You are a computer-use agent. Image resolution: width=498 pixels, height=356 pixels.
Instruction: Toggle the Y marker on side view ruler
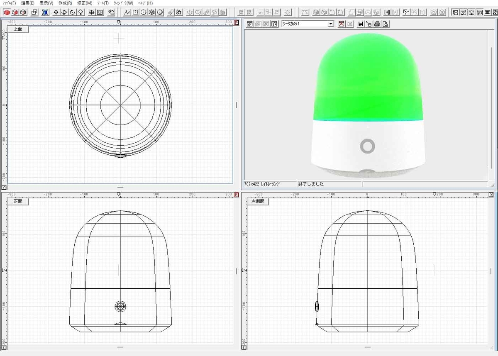click(x=491, y=194)
